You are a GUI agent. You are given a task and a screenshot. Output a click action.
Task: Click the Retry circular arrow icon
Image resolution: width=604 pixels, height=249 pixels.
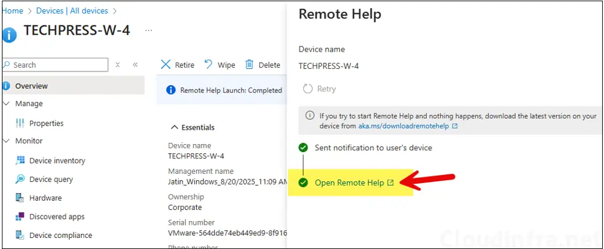(x=308, y=89)
